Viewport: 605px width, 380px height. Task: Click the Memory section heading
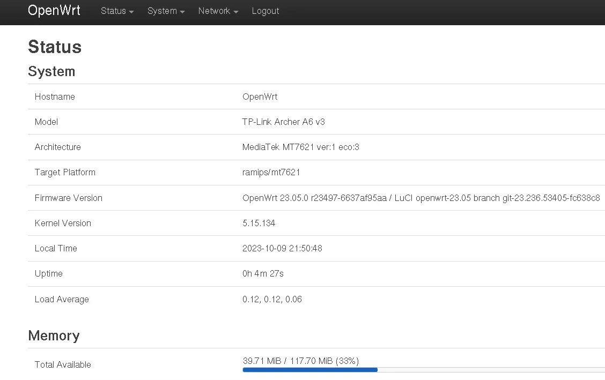click(54, 336)
